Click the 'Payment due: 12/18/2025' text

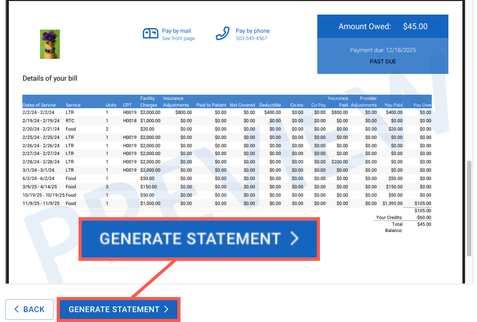tap(383, 50)
